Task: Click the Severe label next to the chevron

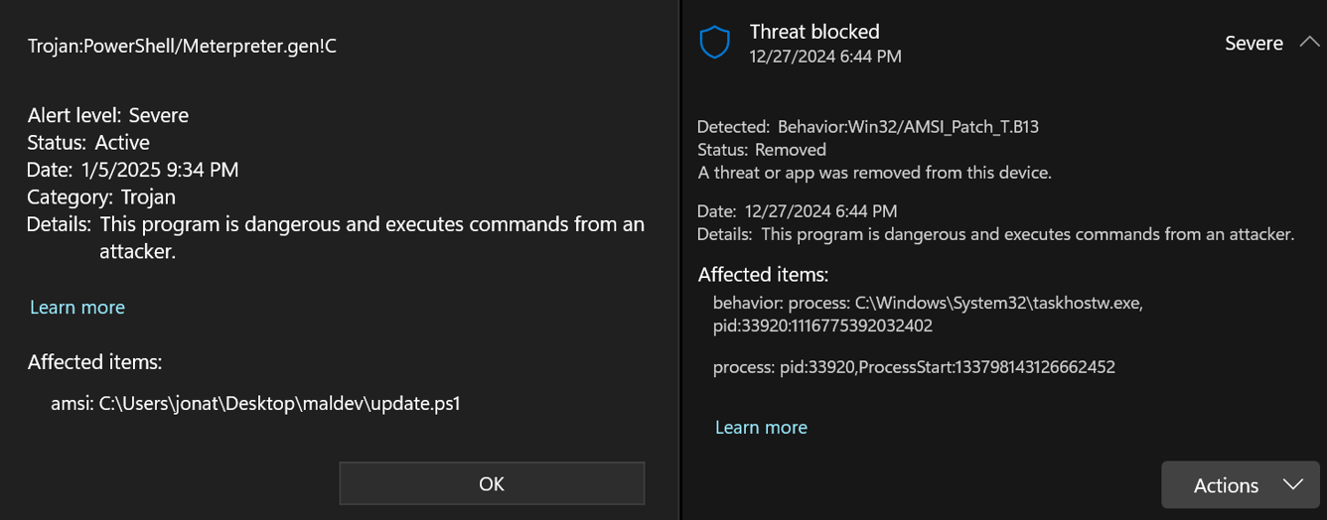Action: 1253,44
